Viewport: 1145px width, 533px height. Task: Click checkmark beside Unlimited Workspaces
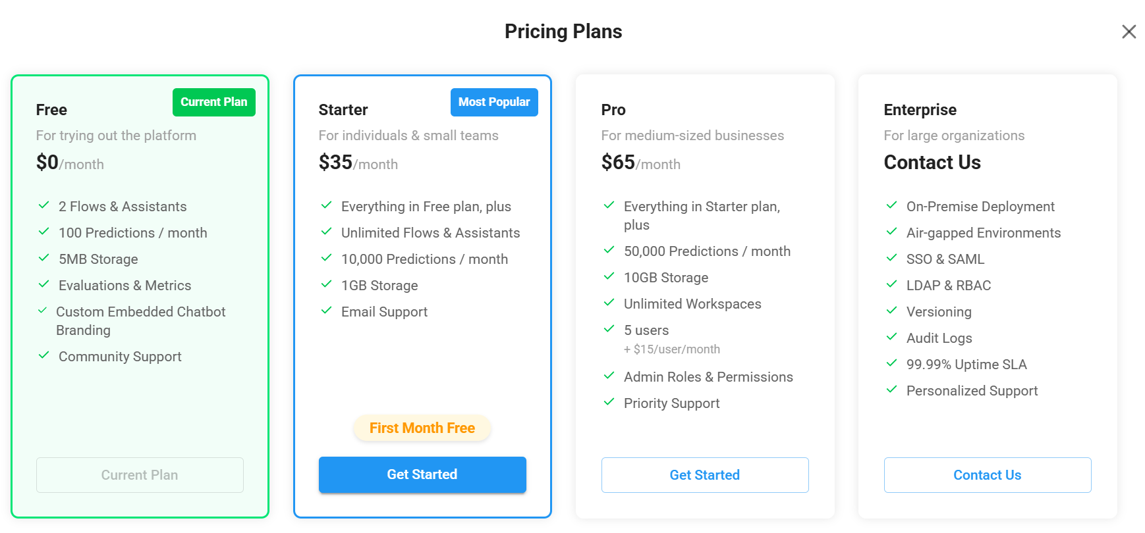[x=609, y=303]
